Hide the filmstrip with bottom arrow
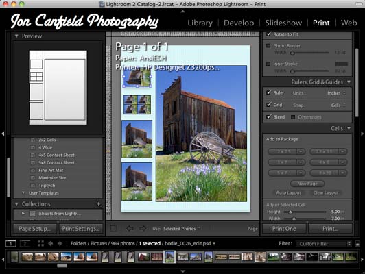Screen dimensions: 365x274 (x=183, y=271)
